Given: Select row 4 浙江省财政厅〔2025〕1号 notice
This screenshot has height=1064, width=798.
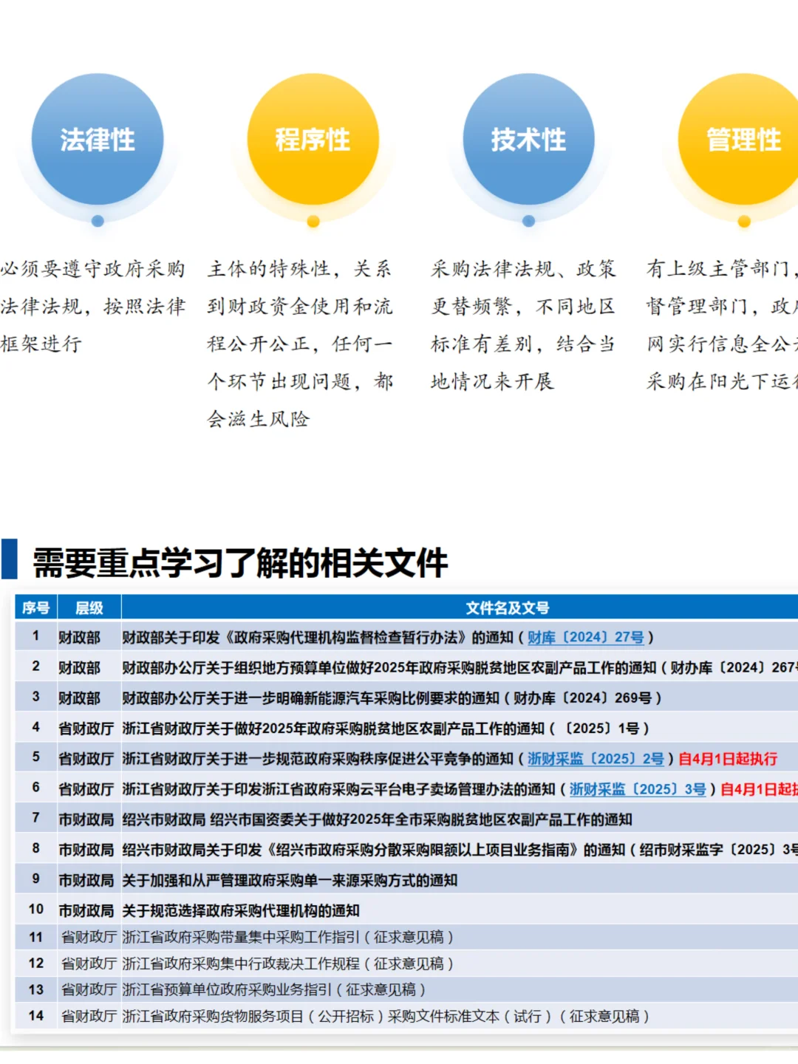Looking at the screenshot, I should click(x=406, y=728).
